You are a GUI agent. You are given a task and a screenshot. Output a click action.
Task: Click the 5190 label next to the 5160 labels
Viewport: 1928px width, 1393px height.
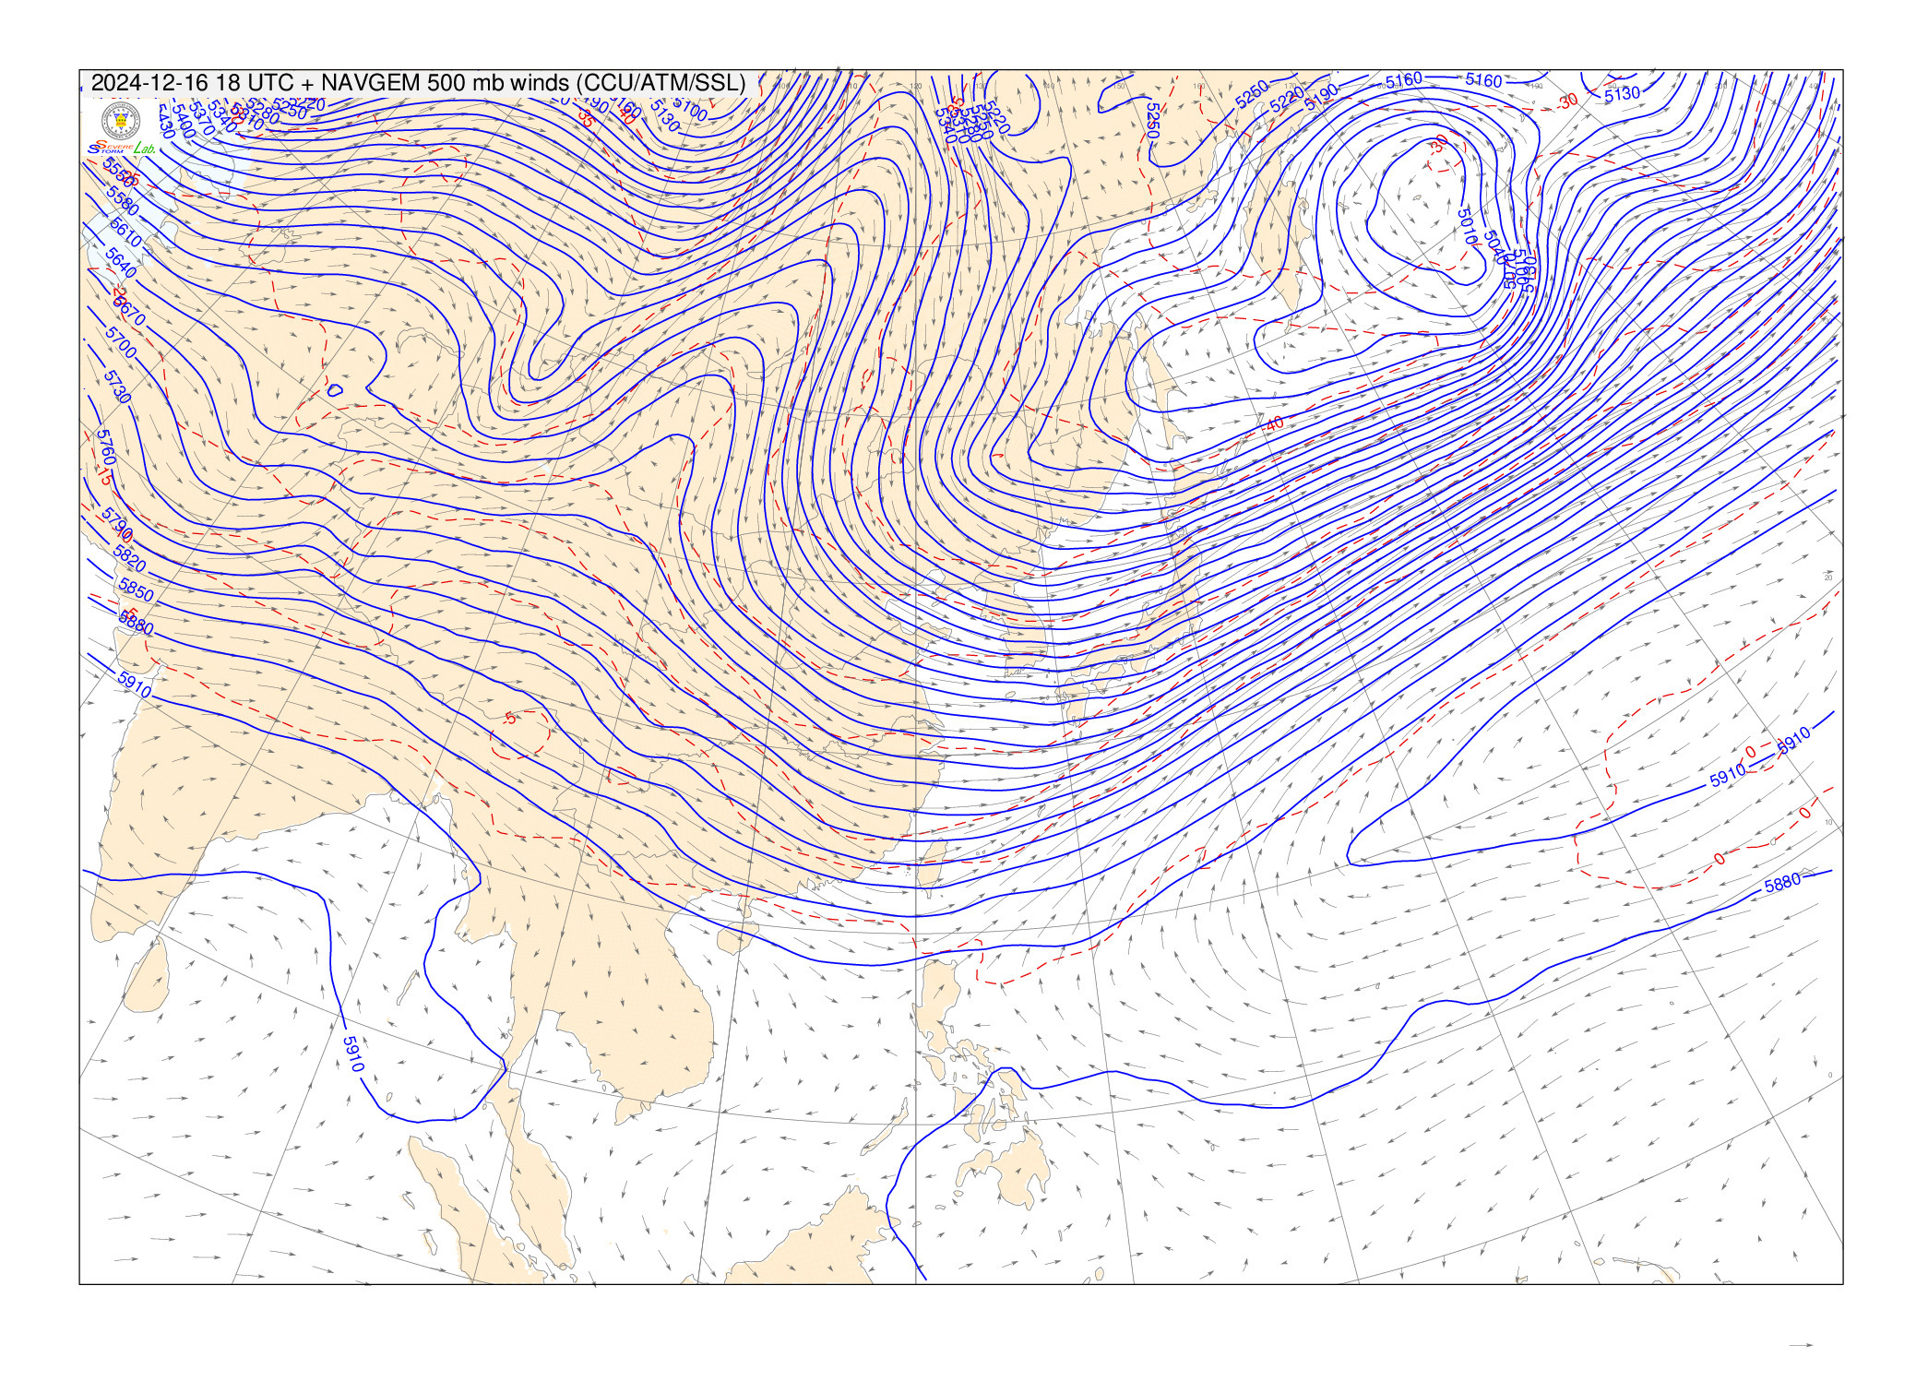(x=1322, y=95)
